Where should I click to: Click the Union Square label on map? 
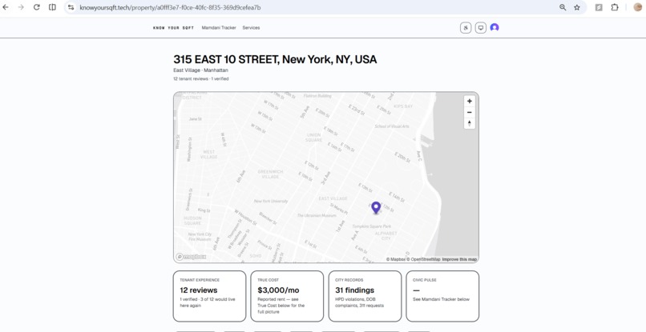(313, 138)
